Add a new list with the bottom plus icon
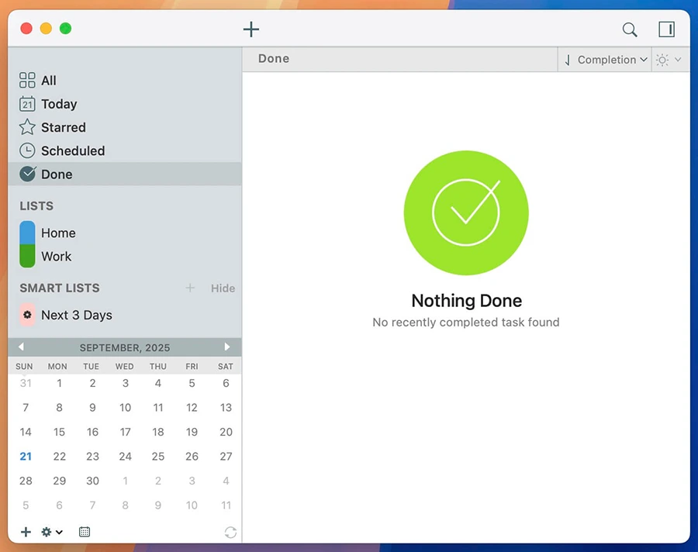This screenshot has width=698, height=552. 26,532
